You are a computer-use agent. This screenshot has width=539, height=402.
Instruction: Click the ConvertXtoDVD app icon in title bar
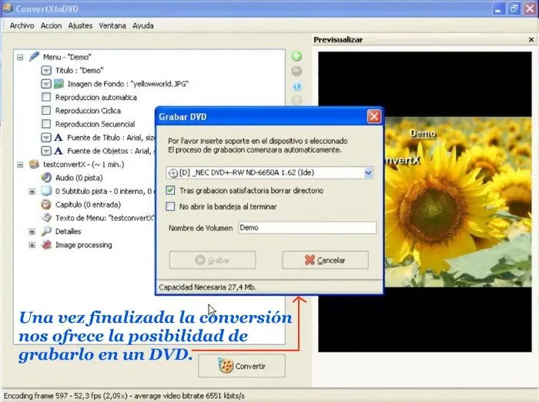pyautogui.click(x=7, y=8)
